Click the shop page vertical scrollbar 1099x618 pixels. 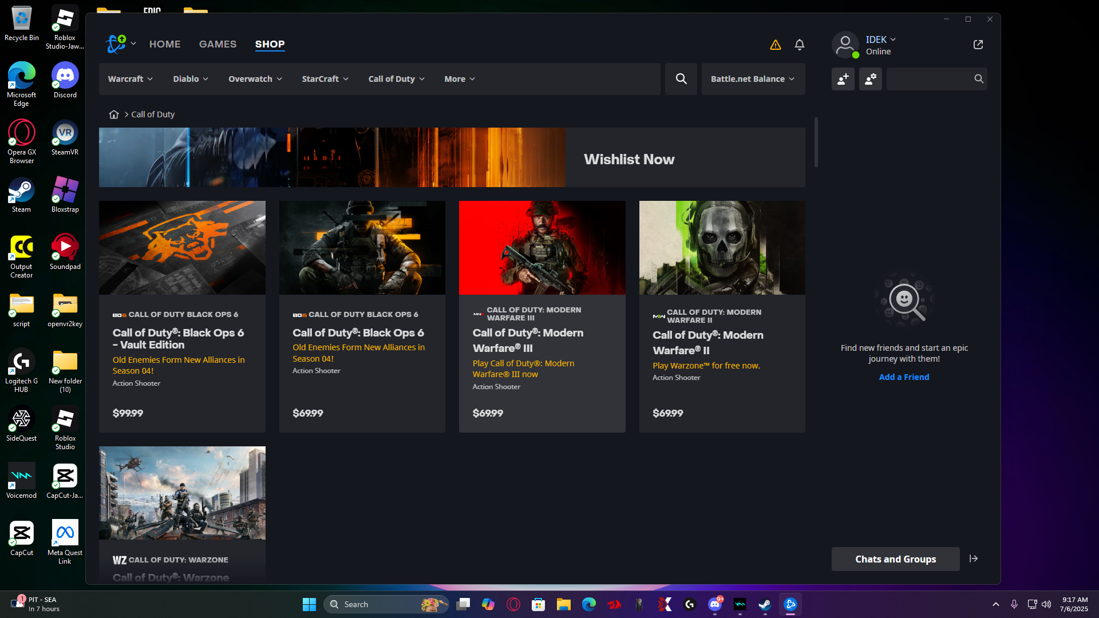pyautogui.click(x=816, y=143)
